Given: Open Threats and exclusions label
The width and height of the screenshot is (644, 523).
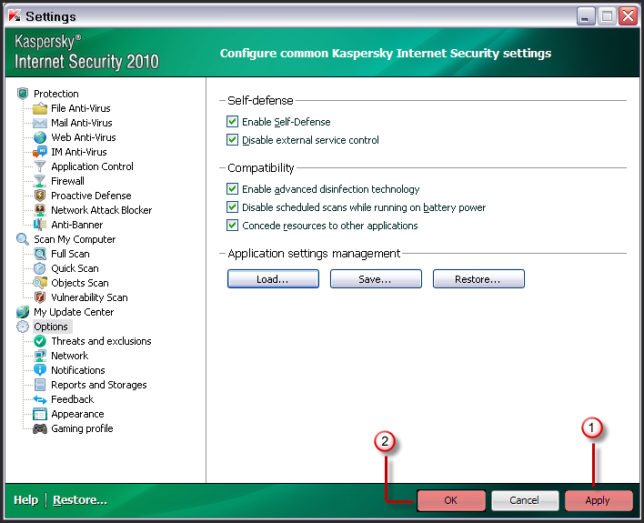Looking at the screenshot, I should click(101, 341).
